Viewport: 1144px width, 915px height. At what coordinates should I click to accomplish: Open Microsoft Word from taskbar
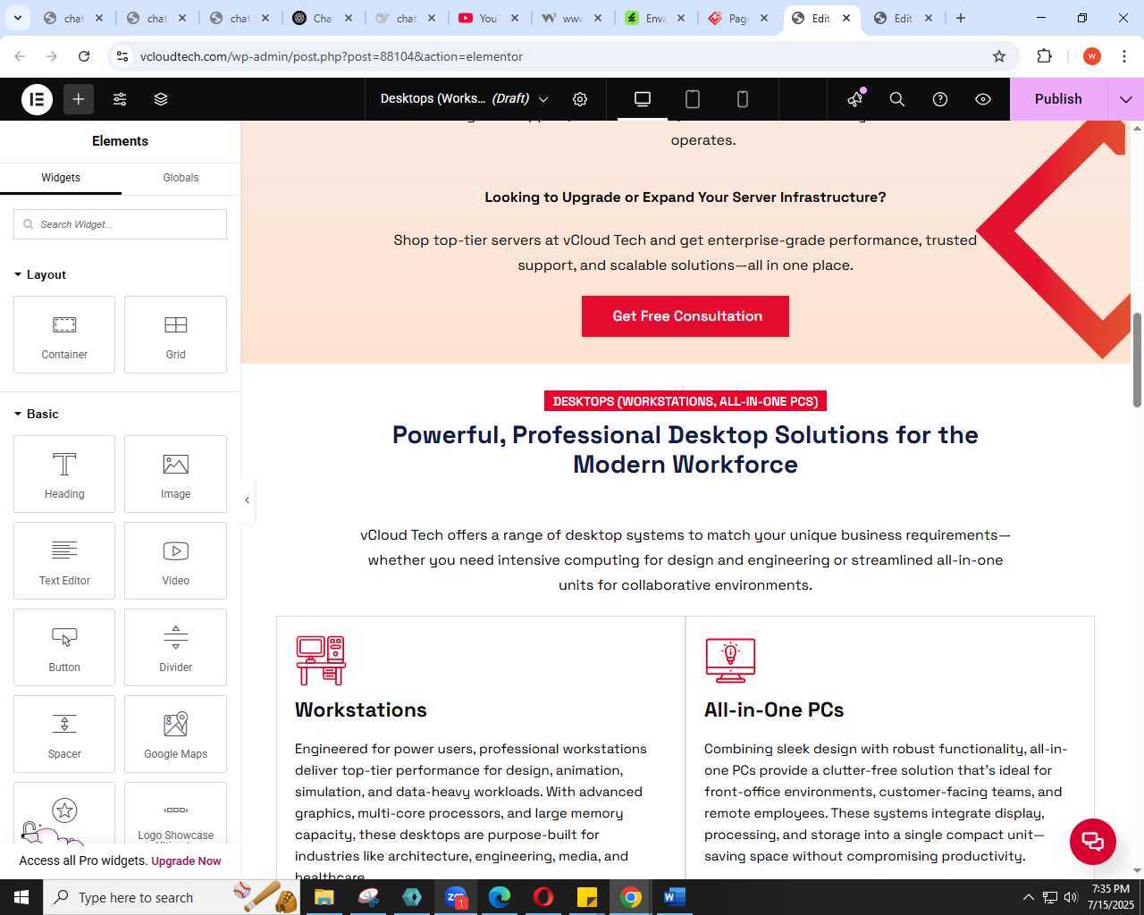[675, 897]
